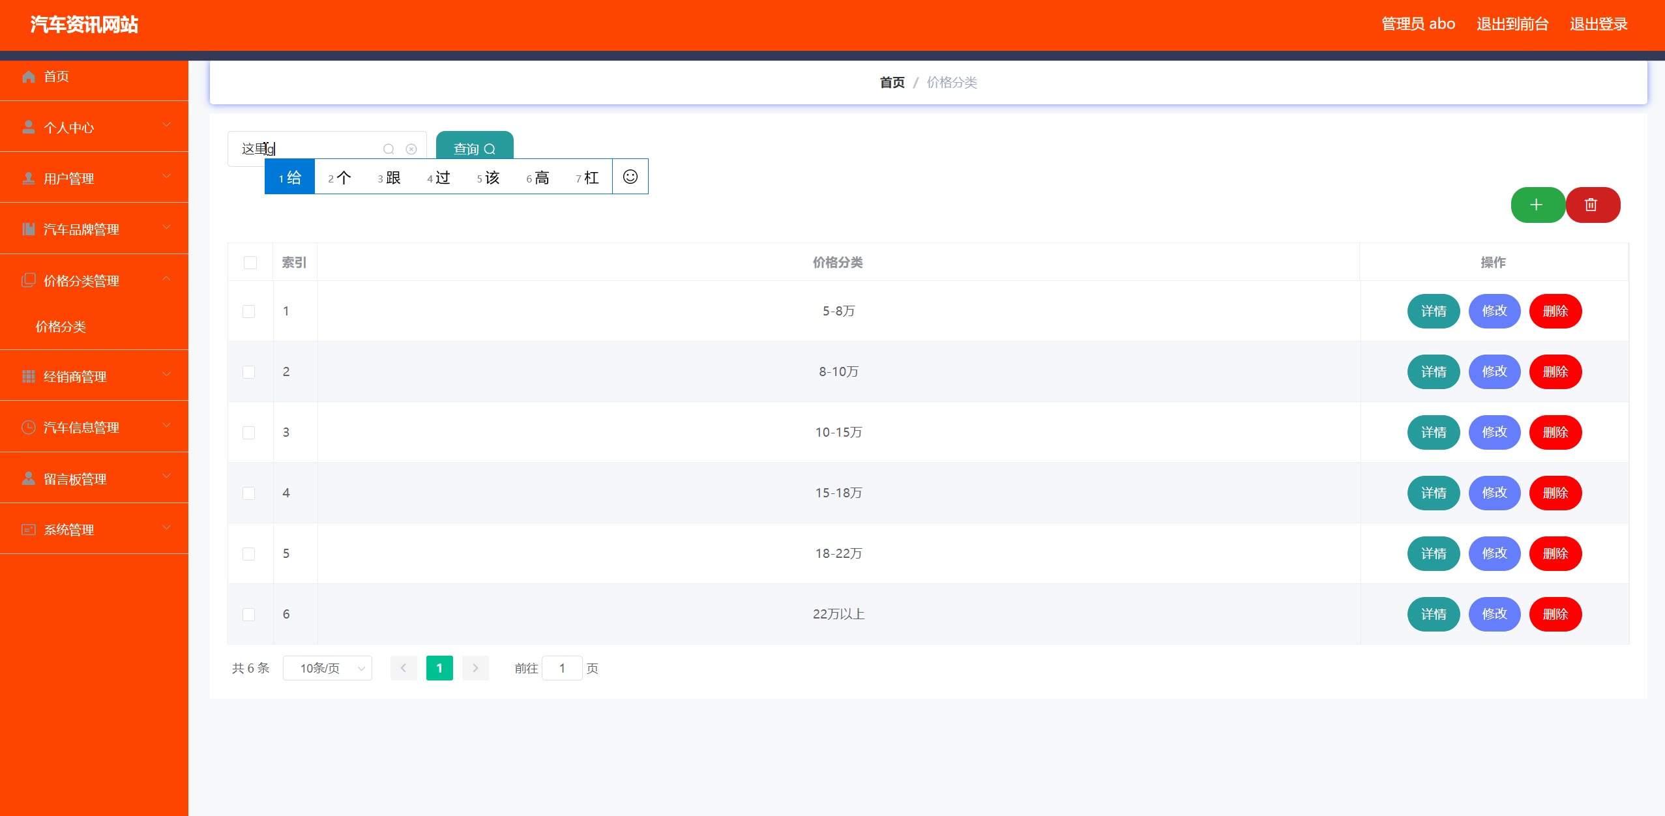Check the row for 8-10万
Viewport: 1665px width, 816px height.
tap(249, 372)
